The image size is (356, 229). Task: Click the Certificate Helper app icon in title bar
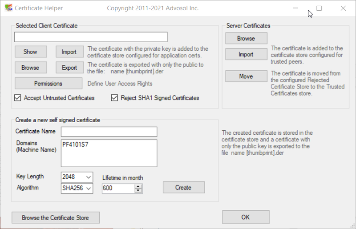[8, 8]
